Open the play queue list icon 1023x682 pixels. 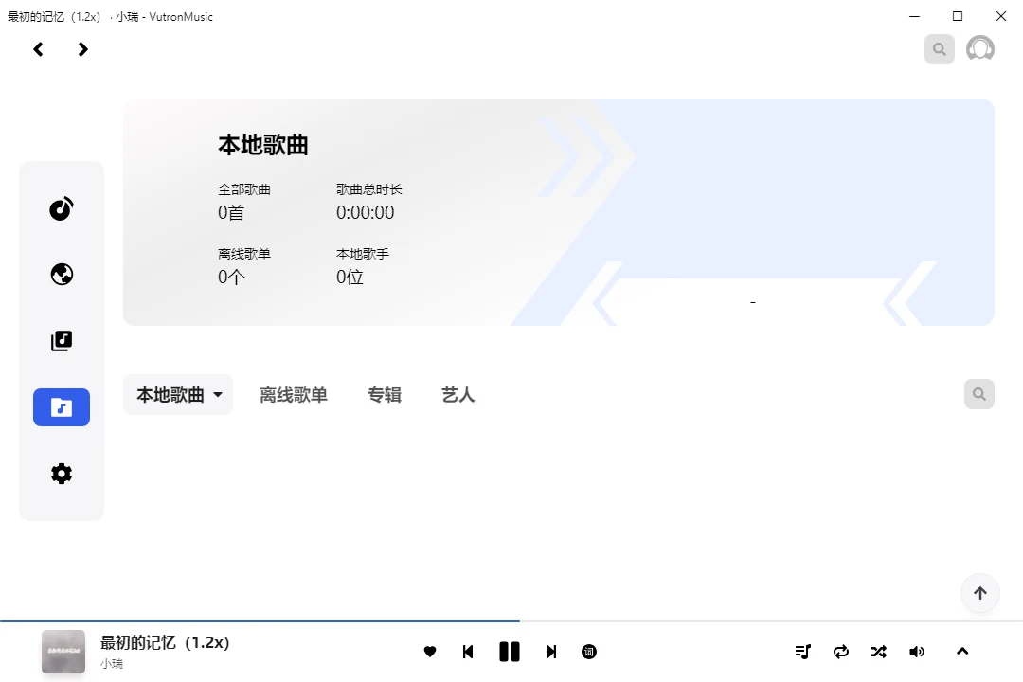point(803,652)
